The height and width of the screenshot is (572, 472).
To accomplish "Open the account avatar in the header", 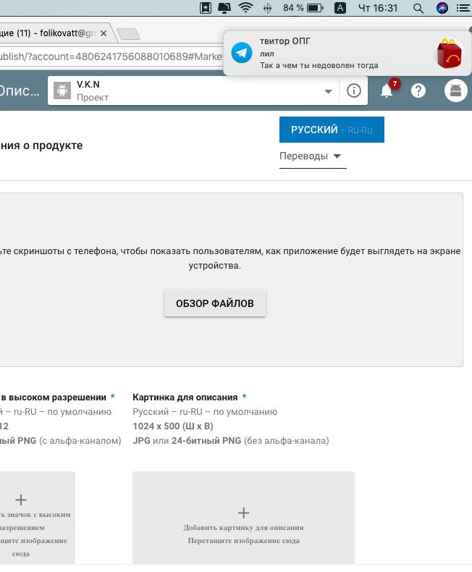I will tap(455, 91).
